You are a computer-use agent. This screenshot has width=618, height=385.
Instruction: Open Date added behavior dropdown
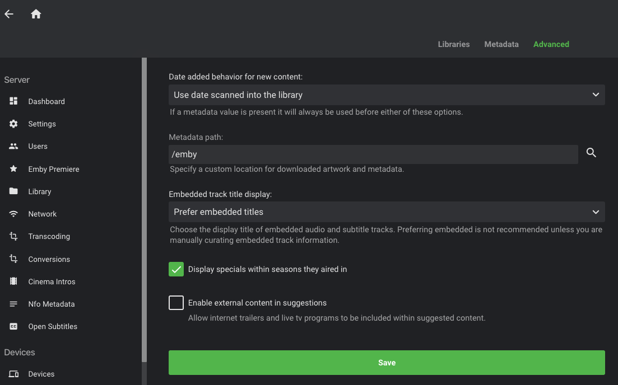(386, 95)
